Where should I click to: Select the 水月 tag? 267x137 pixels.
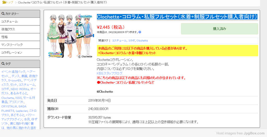point(27,119)
